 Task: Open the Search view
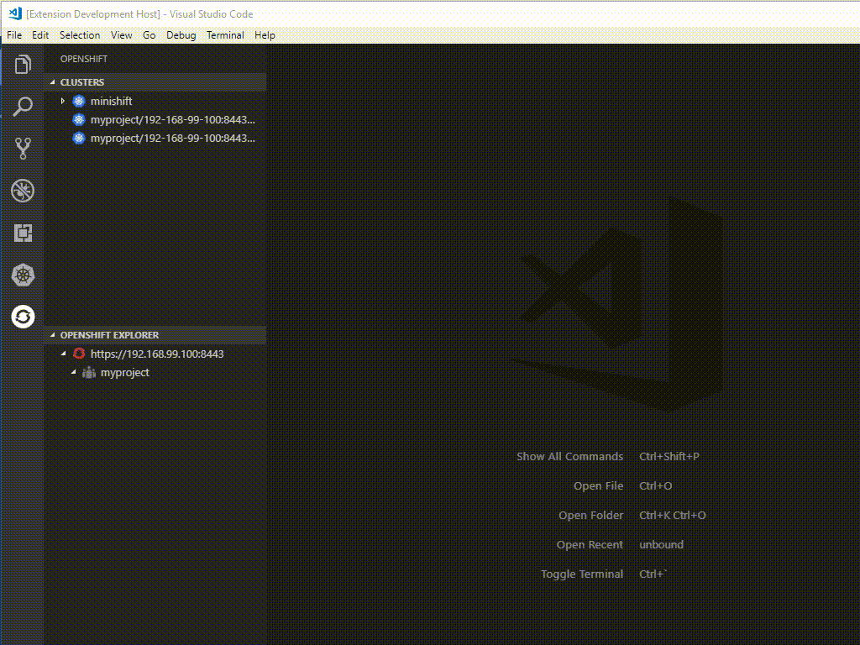[x=22, y=107]
